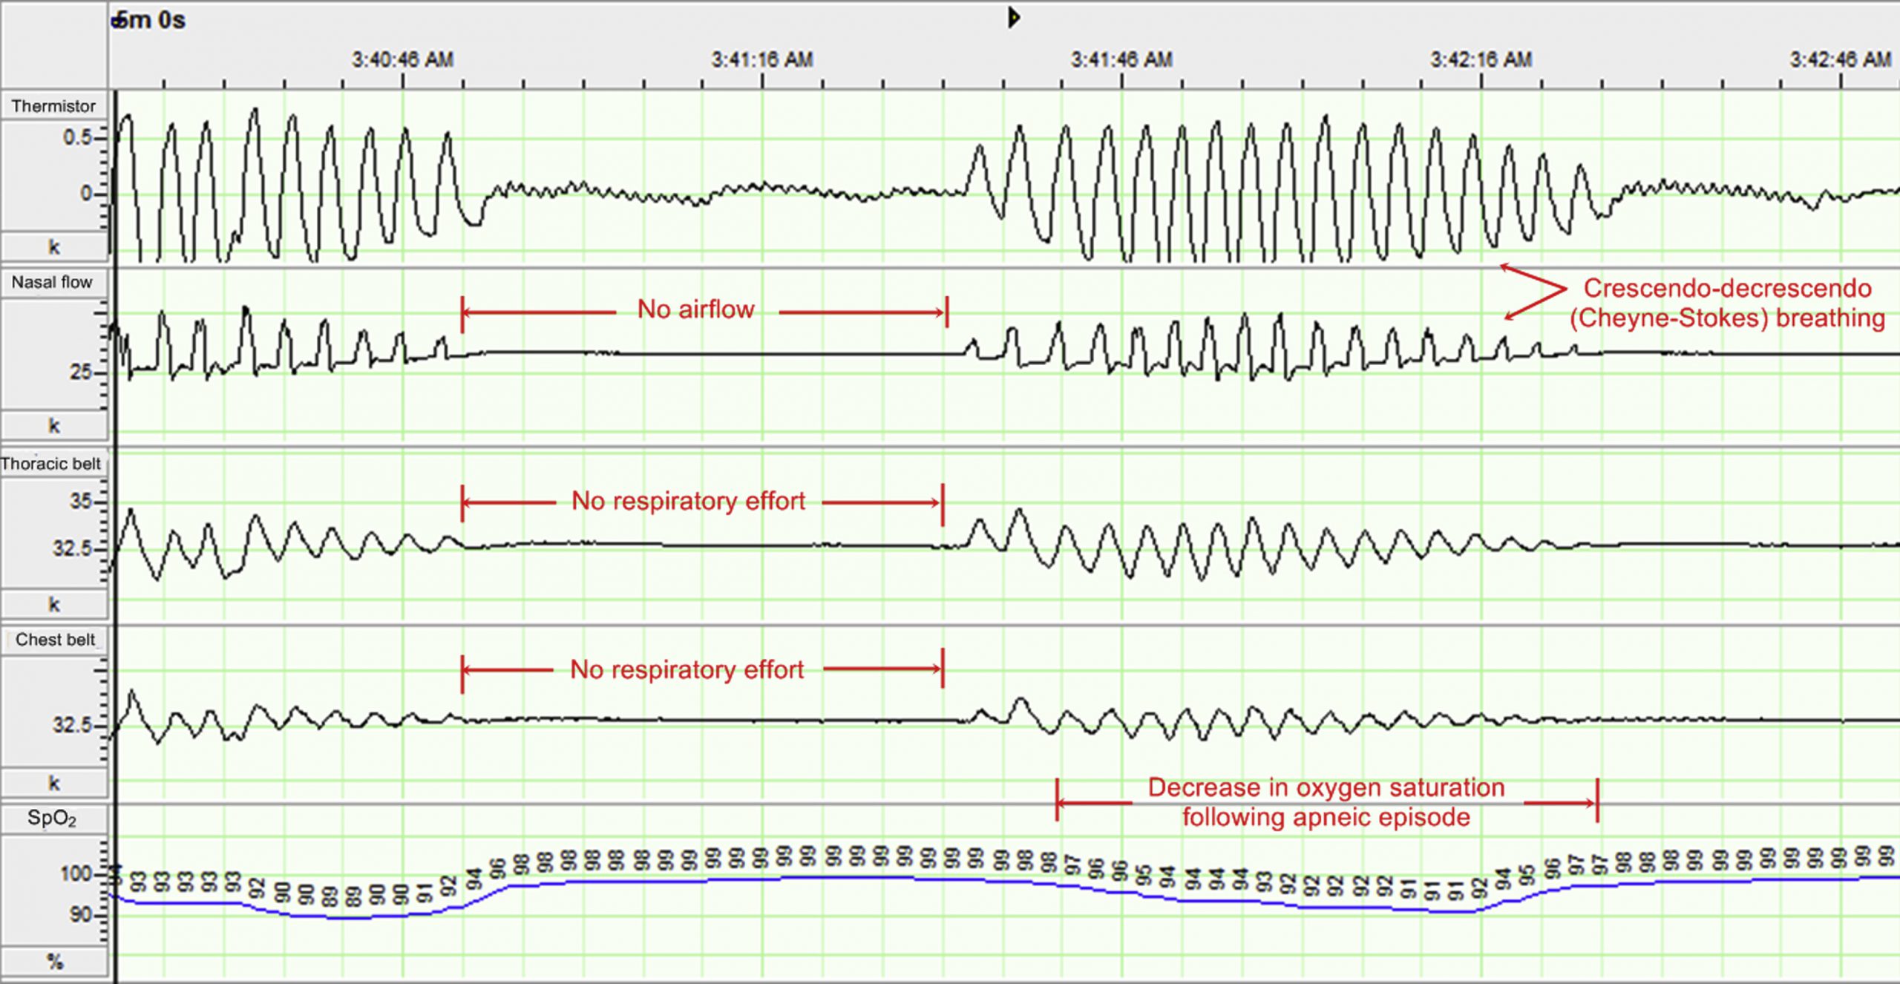The image size is (1900, 984).
Task: Click the Thermistor channel label
Action: (x=53, y=106)
